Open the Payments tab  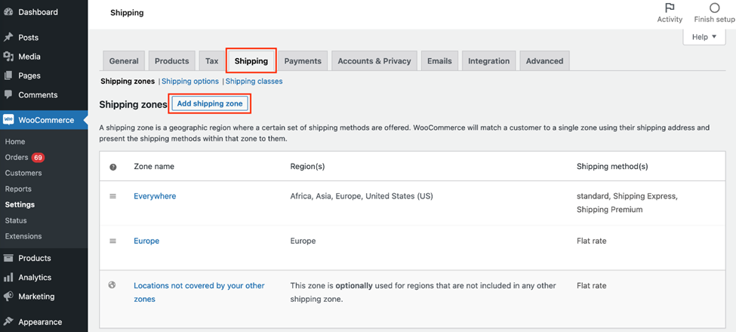point(303,61)
